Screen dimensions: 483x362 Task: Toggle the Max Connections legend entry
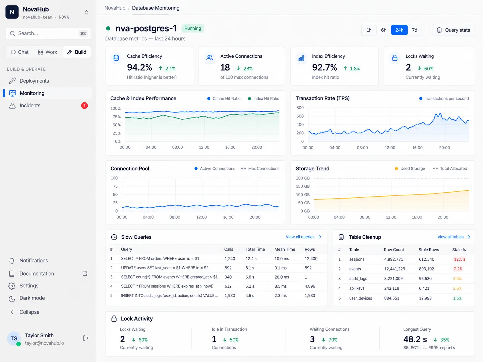coord(260,169)
